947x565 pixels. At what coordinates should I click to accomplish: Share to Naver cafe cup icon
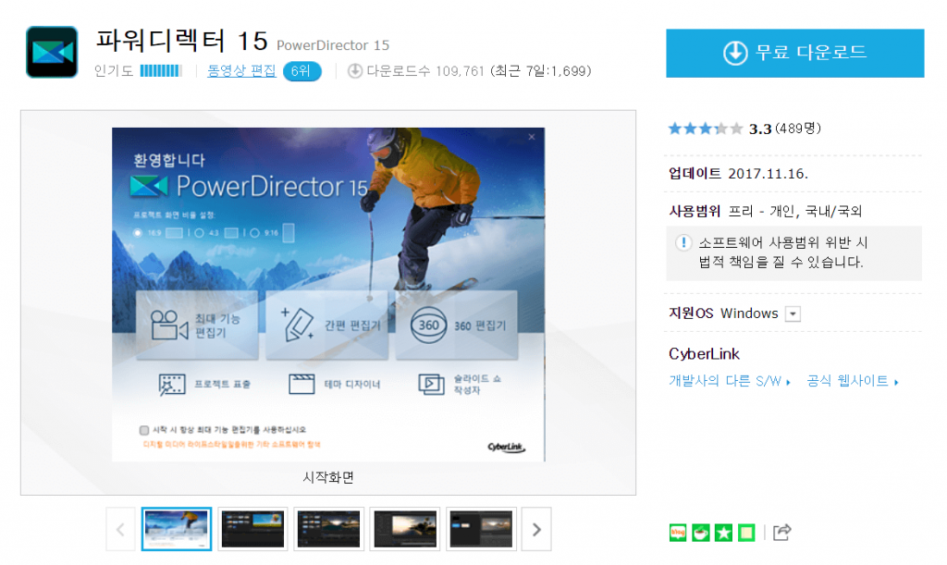click(x=701, y=532)
